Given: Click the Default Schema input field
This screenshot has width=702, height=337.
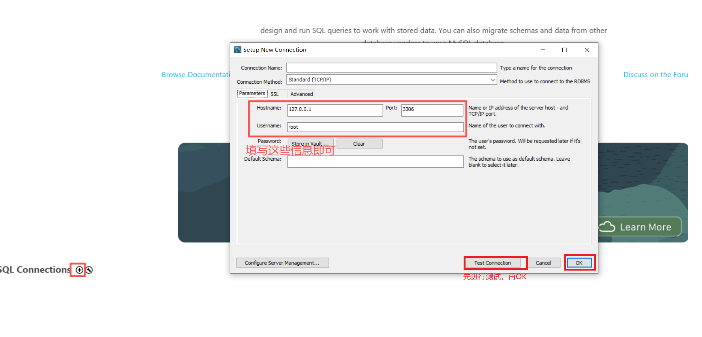Looking at the screenshot, I should (375, 162).
